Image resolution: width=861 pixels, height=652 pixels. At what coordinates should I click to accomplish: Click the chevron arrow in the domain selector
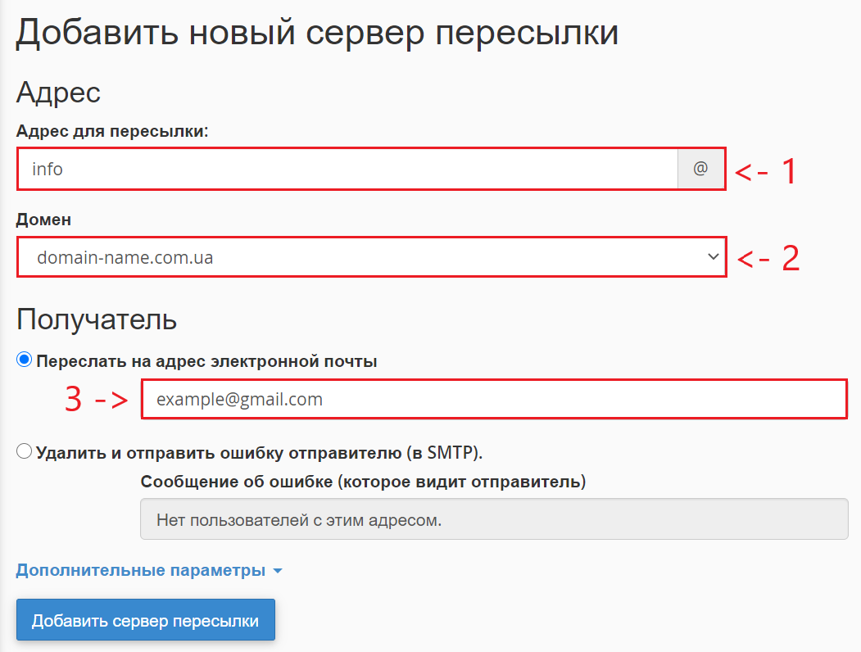711,257
